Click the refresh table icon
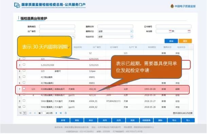This screenshot has height=134, width=207. [66, 113]
